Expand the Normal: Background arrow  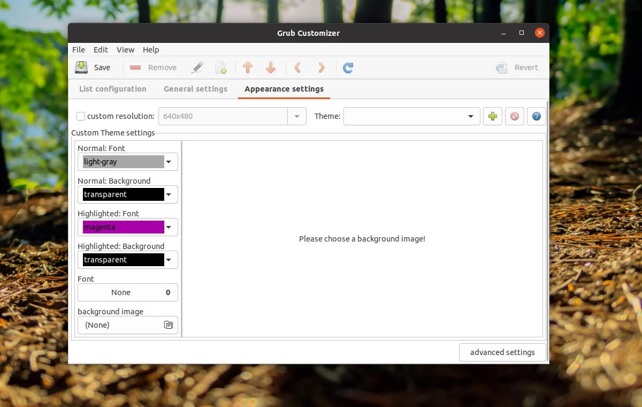pos(169,194)
